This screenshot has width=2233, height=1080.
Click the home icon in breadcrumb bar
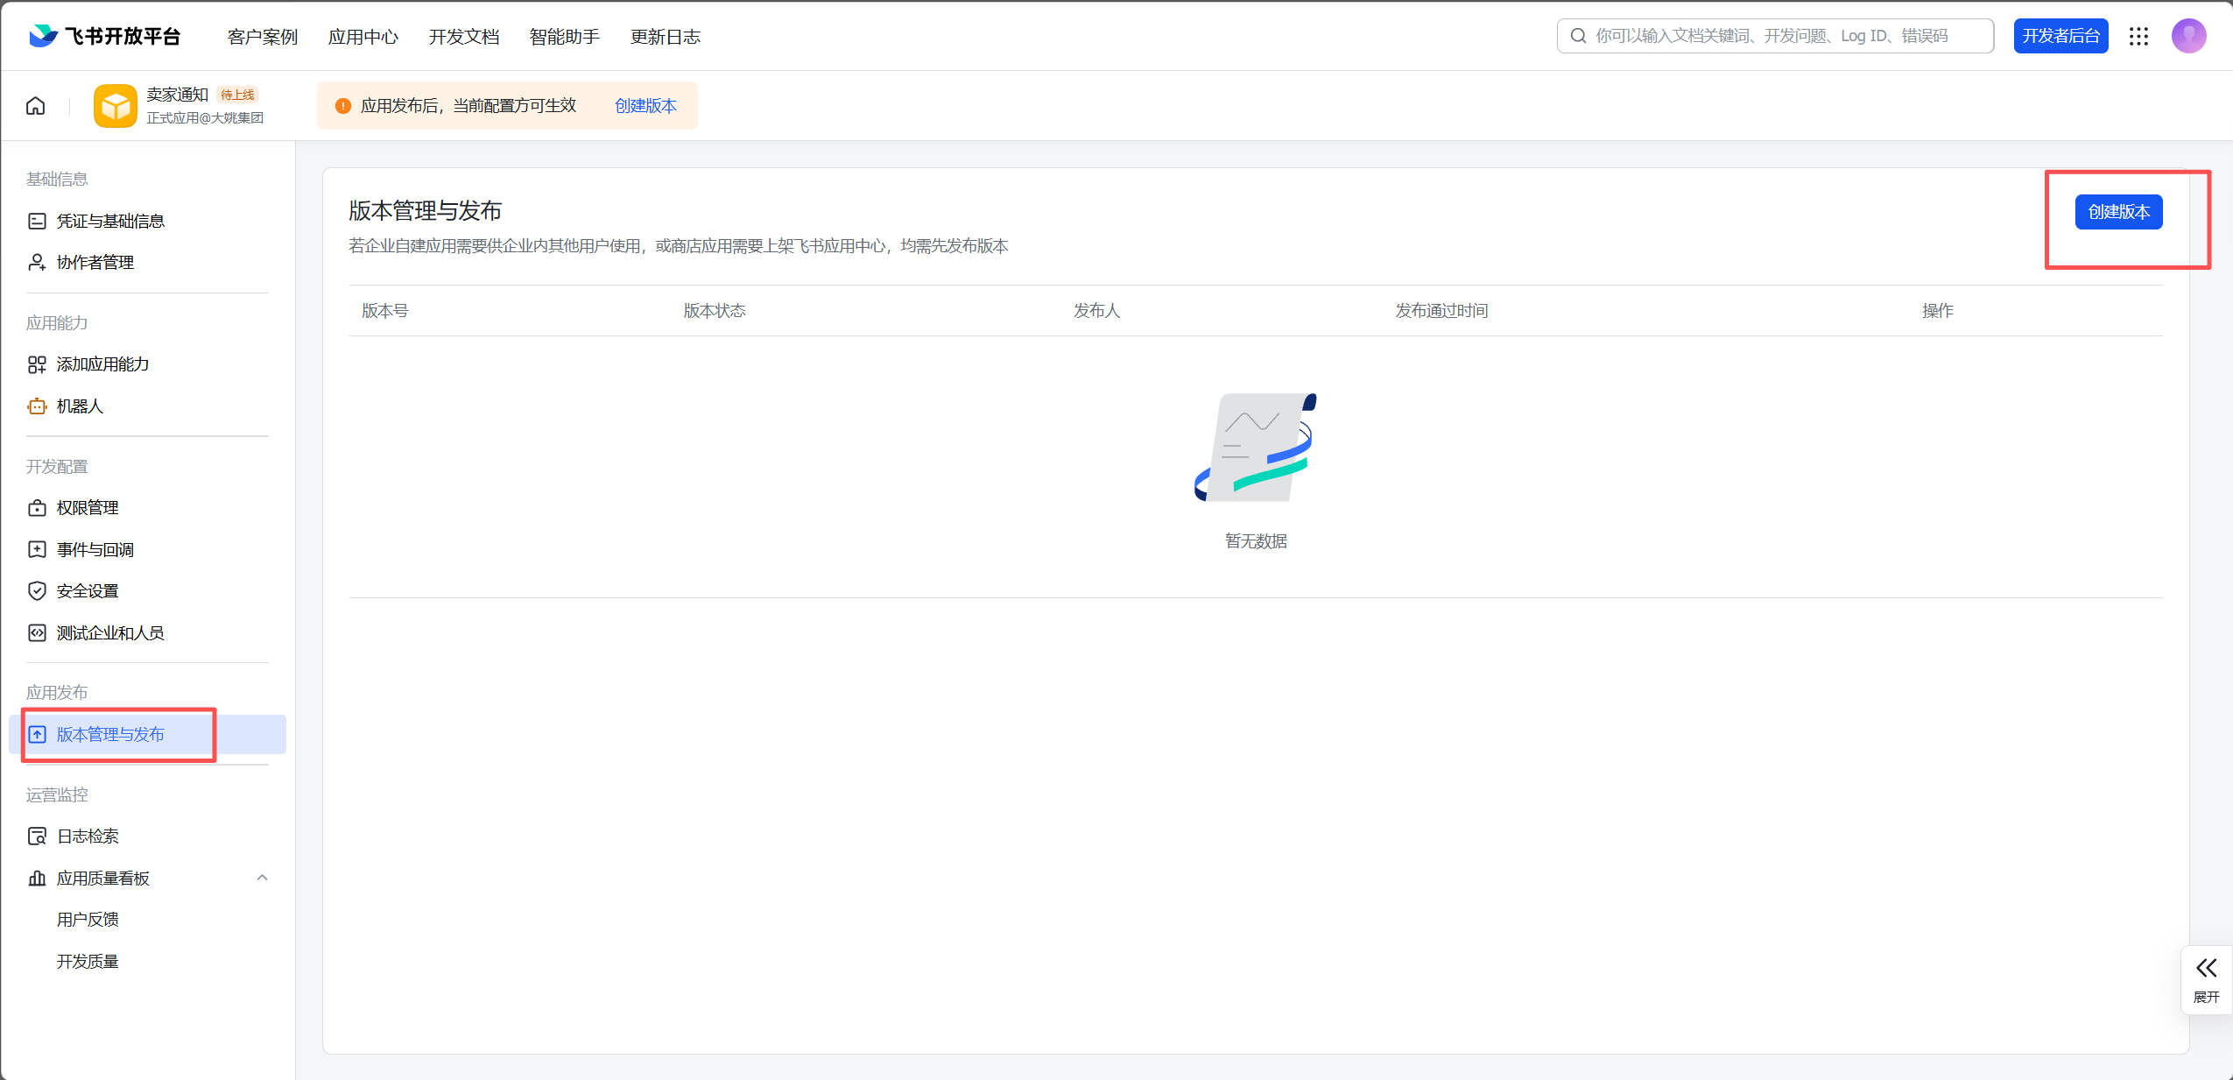pyautogui.click(x=35, y=106)
